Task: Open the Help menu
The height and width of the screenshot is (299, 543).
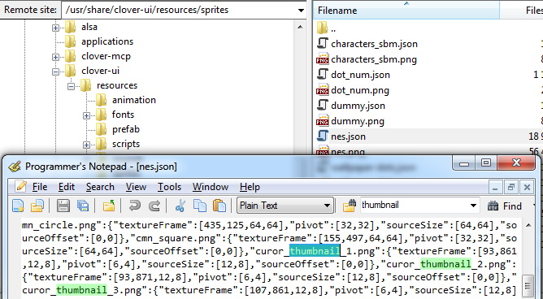Action: (250, 187)
